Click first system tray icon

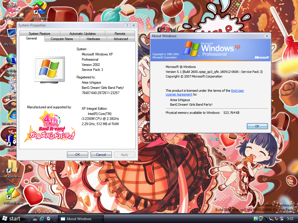tap(256, 219)
